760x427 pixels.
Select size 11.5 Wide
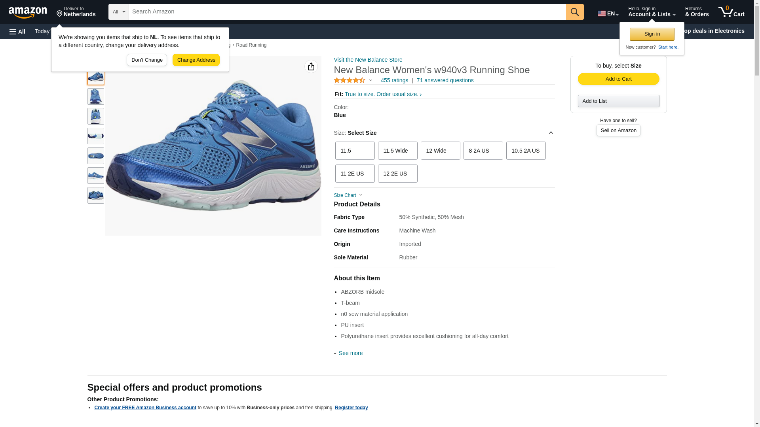(397, 151)
